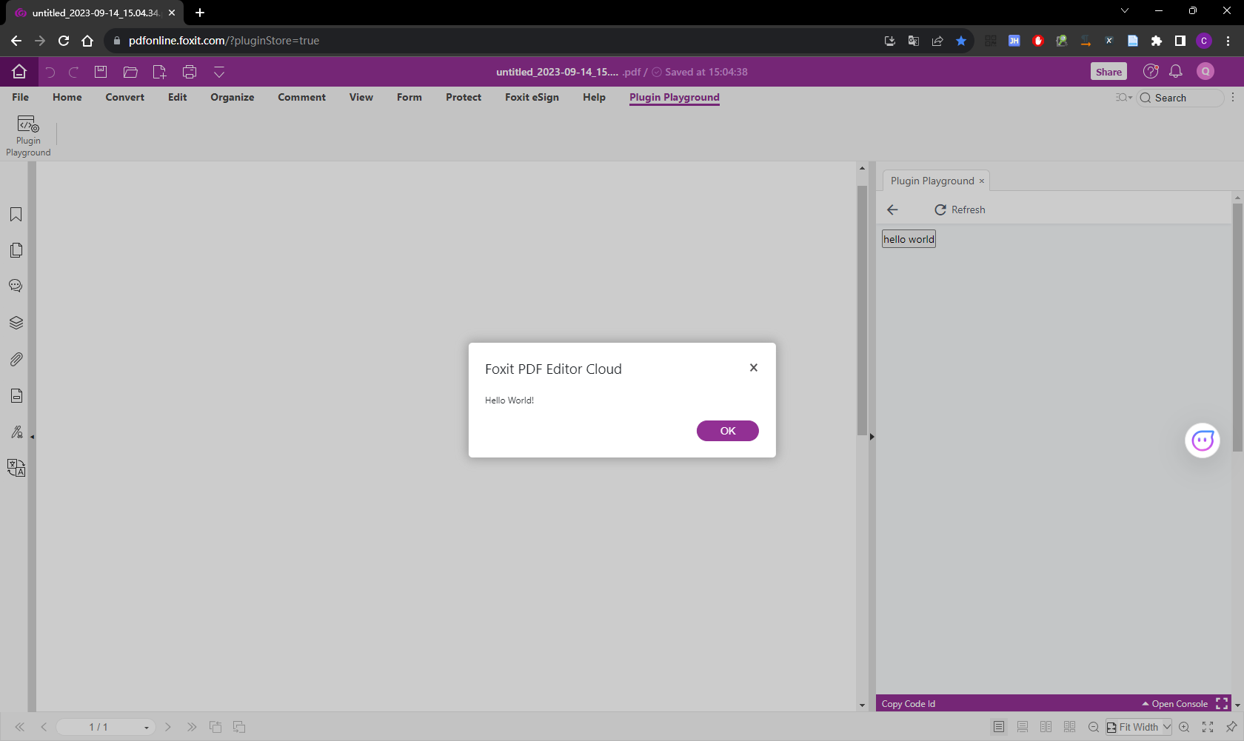This screenshot has width=1244, height=741.
Task: Collapse the page number selector dropdown
Action: coord(146,727)
